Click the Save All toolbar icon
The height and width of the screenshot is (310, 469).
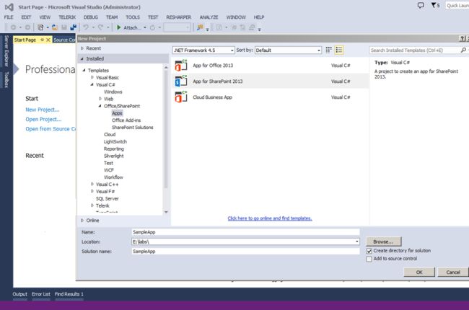[x=74, y=27]
